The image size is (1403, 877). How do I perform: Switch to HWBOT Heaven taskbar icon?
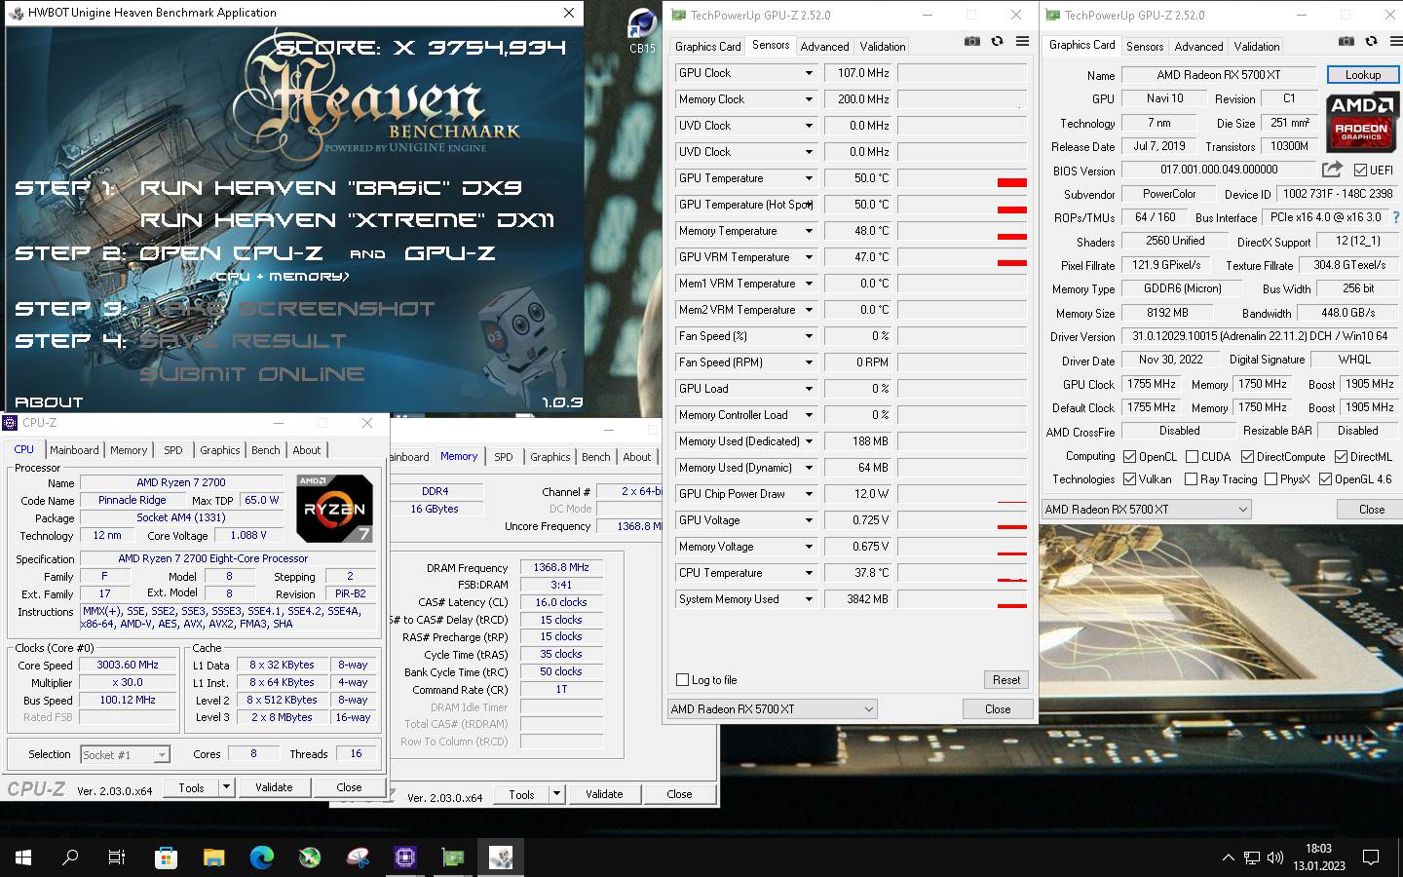tap(501, 858)
